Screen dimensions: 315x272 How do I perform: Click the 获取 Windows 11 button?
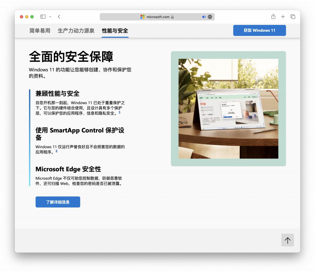[x=259, y=30]
